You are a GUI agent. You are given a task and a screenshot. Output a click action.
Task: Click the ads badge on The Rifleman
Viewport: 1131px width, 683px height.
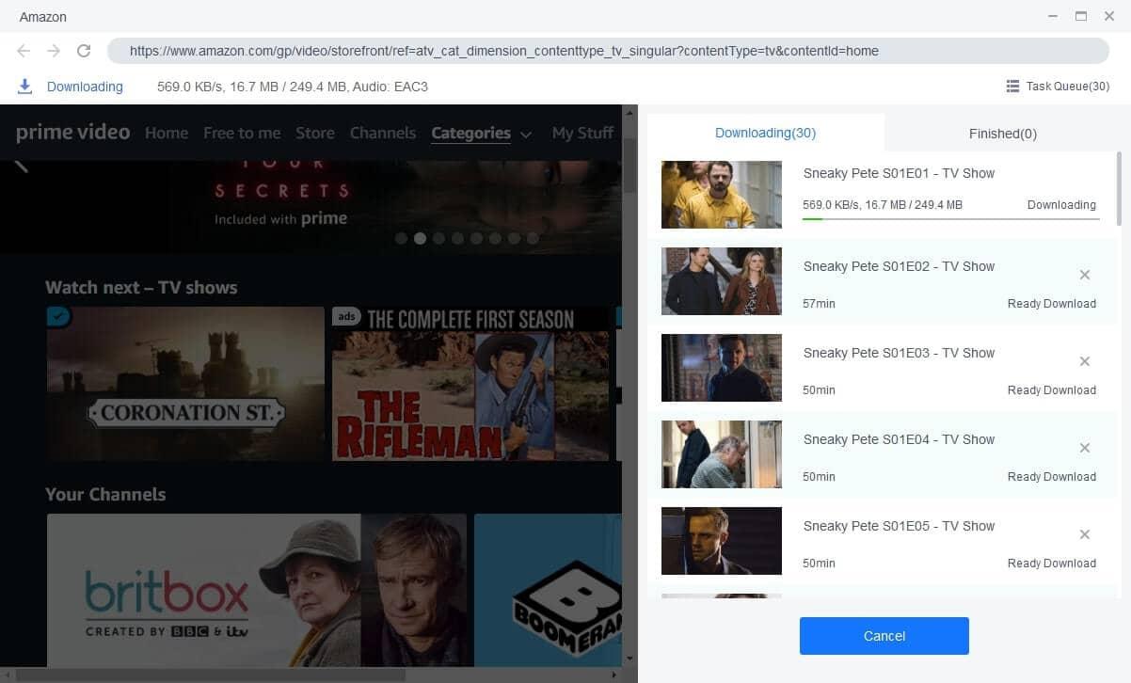[x=346, y=316]
